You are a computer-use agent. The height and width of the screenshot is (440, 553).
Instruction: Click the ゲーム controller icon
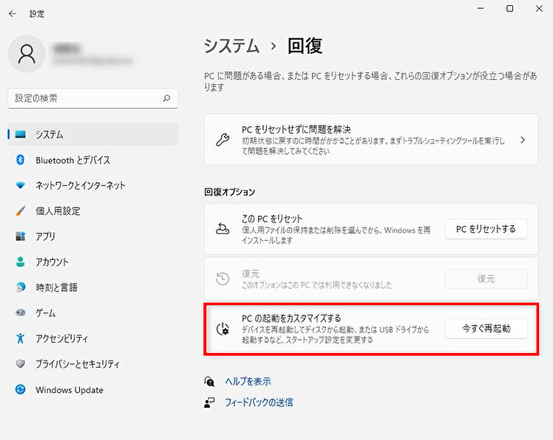click(21, 313)
